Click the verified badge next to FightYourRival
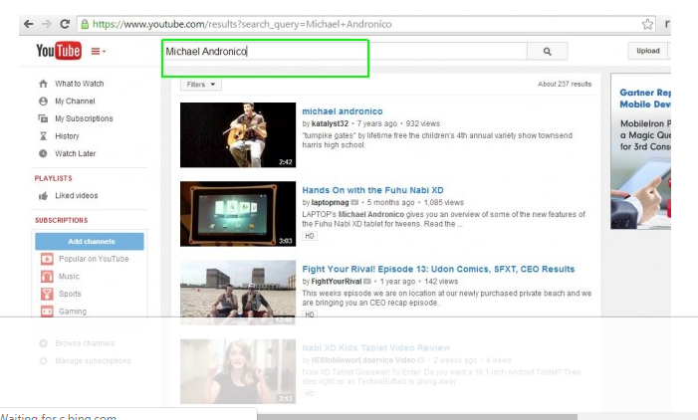Viewport: 698px width, 420px height. [x=367, y=282]
